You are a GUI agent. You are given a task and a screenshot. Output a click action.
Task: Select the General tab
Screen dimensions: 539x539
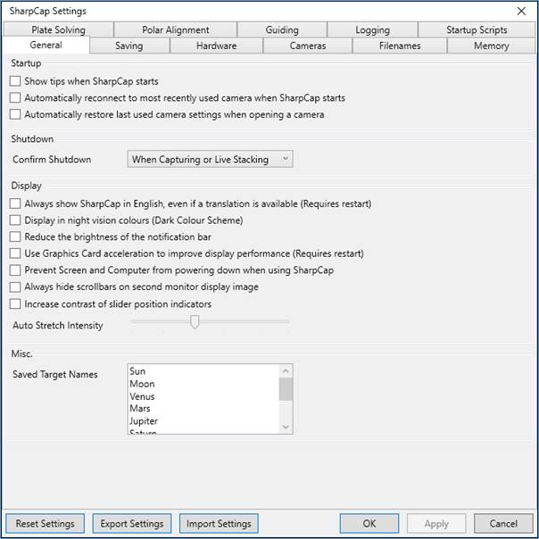[x=46, y=45]
